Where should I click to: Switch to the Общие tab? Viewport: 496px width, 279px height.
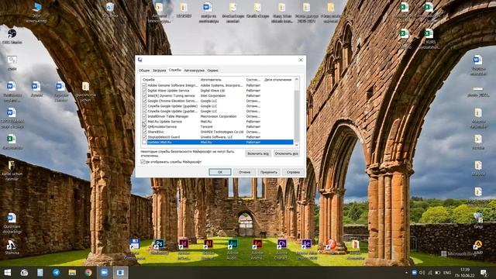pyautogui.click(x=144, y=71)
